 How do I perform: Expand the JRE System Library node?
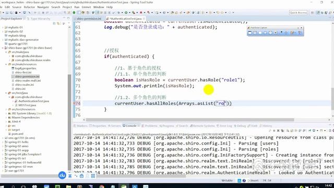point(6,113)
